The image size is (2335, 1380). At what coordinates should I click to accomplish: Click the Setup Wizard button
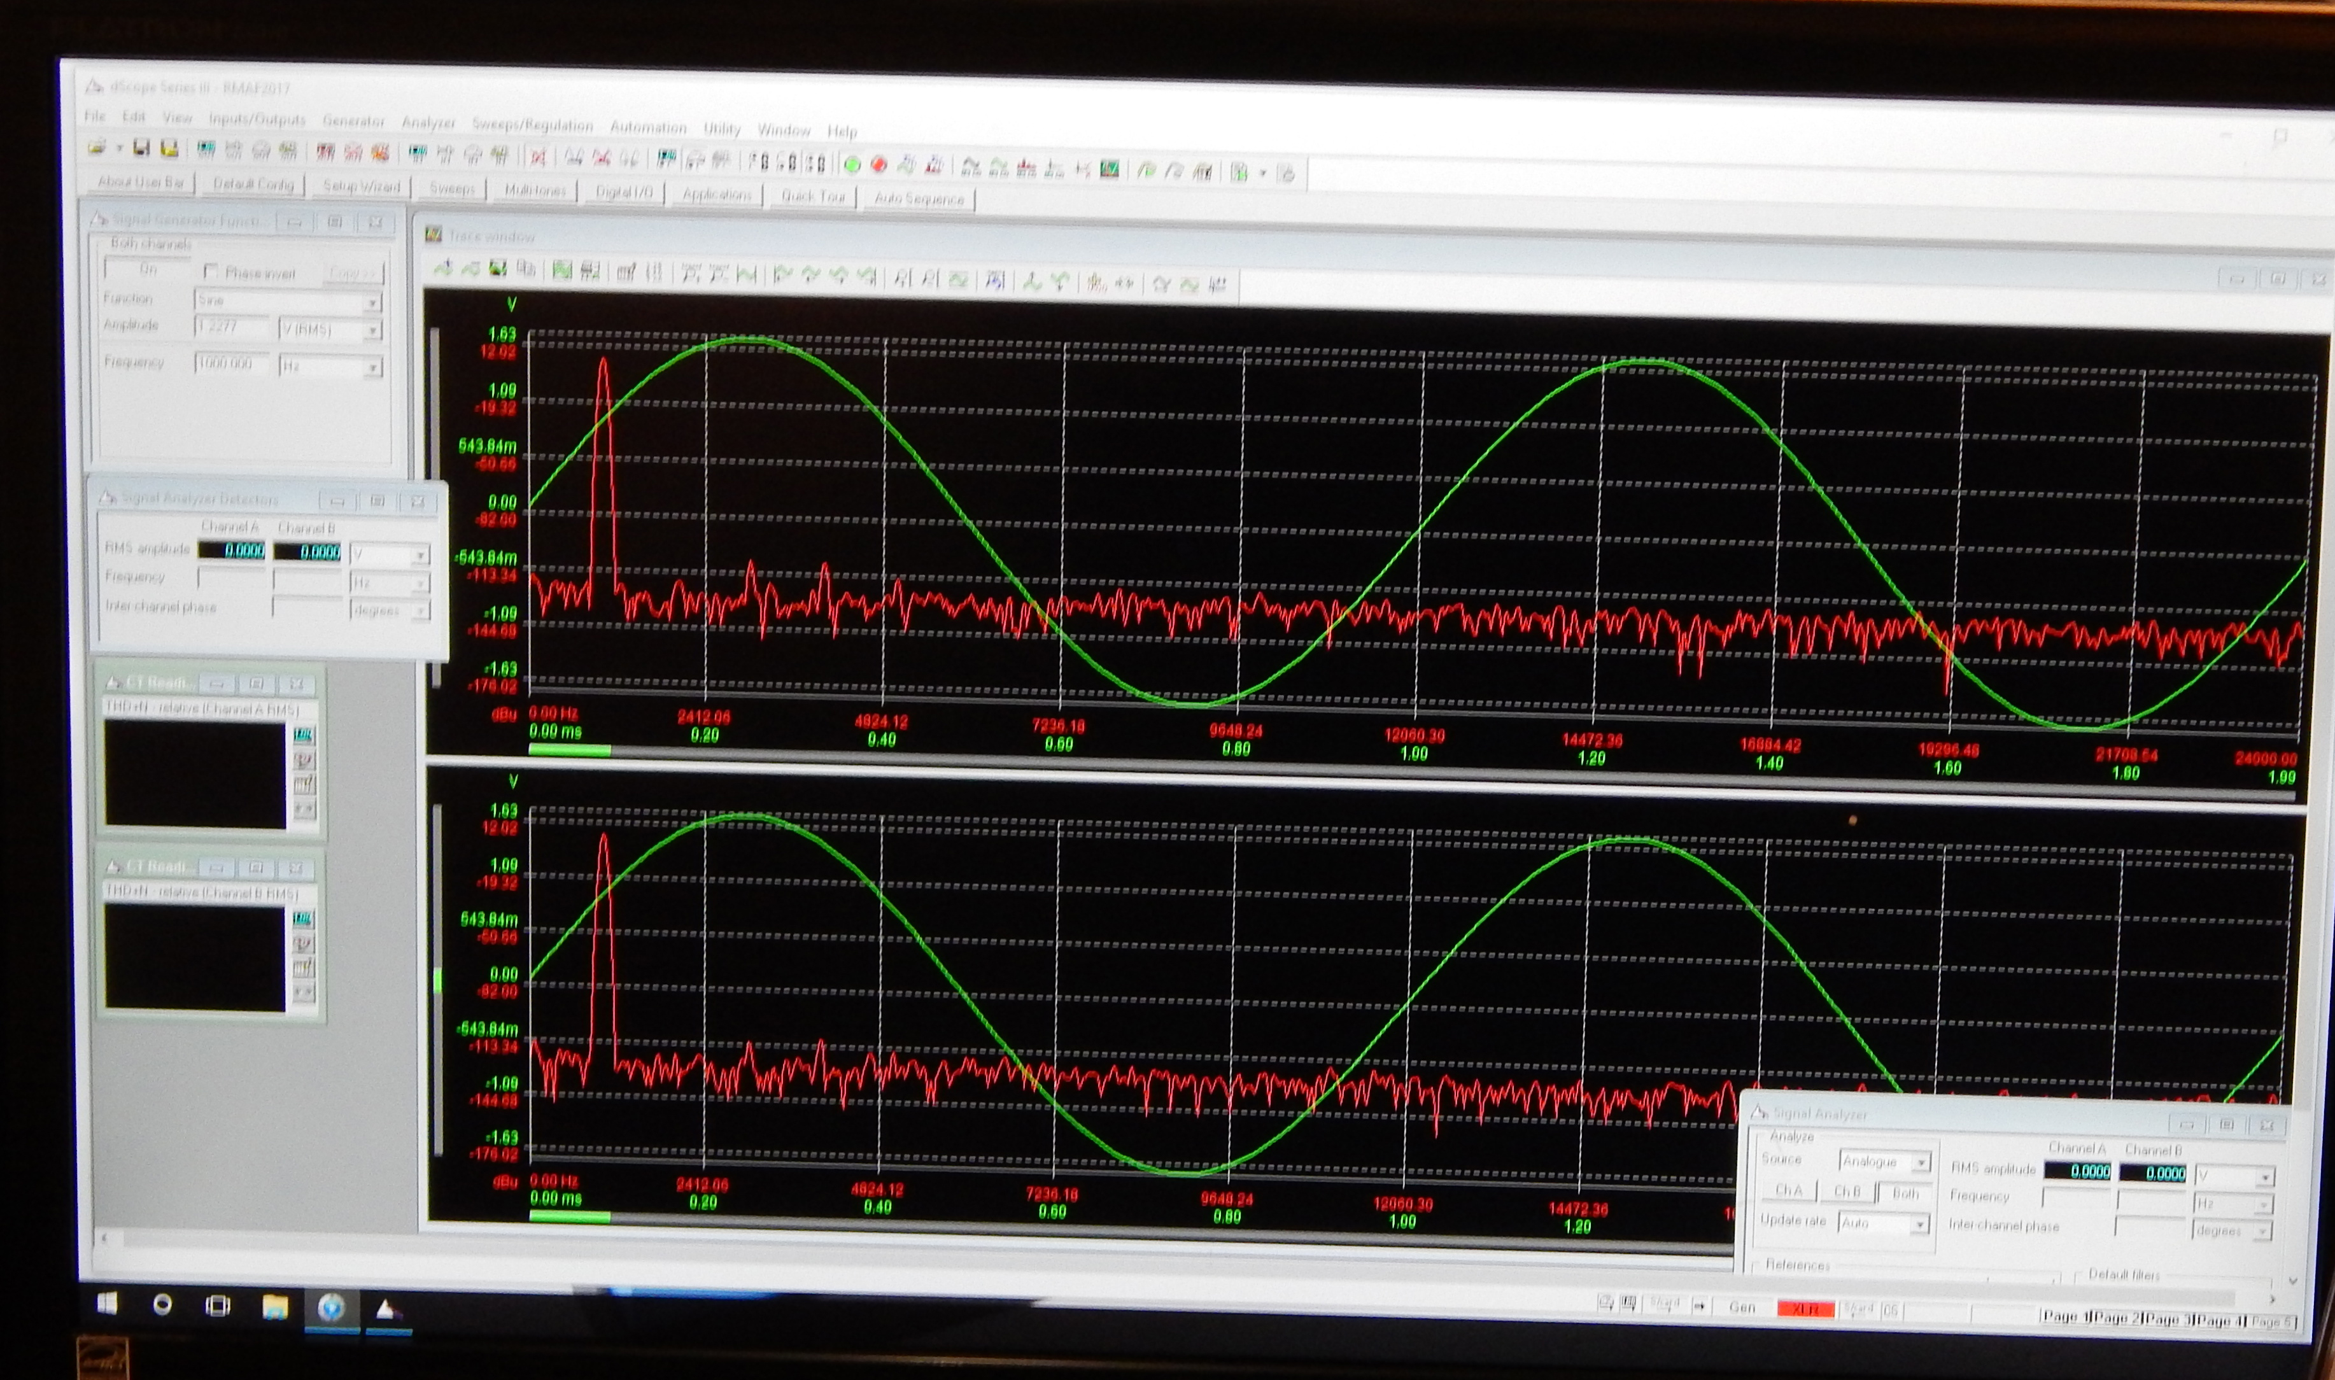[x=361, y=187]
